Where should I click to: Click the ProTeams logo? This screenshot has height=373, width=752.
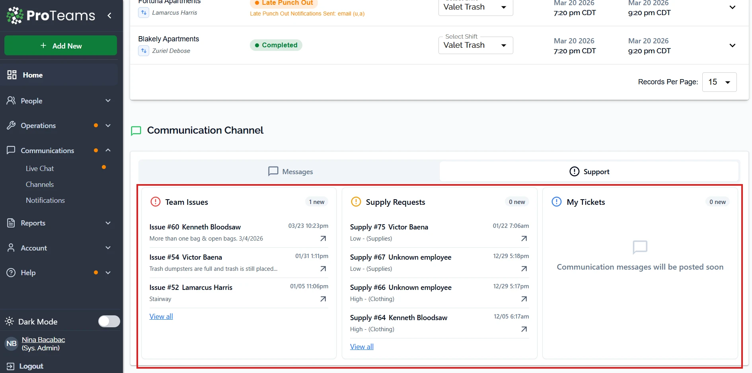click(51, 16)
